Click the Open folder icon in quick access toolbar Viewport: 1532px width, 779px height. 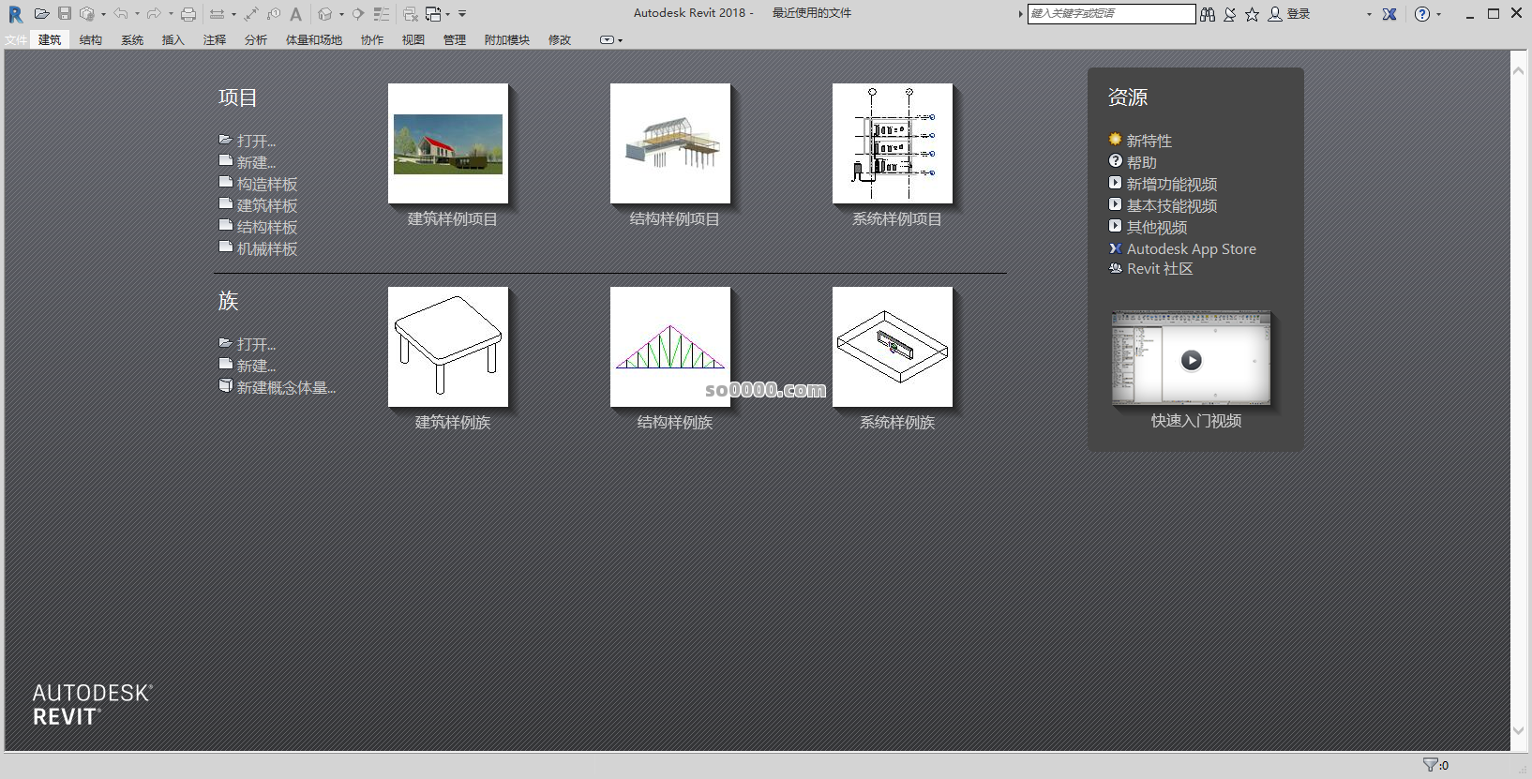tap(41, 14)
